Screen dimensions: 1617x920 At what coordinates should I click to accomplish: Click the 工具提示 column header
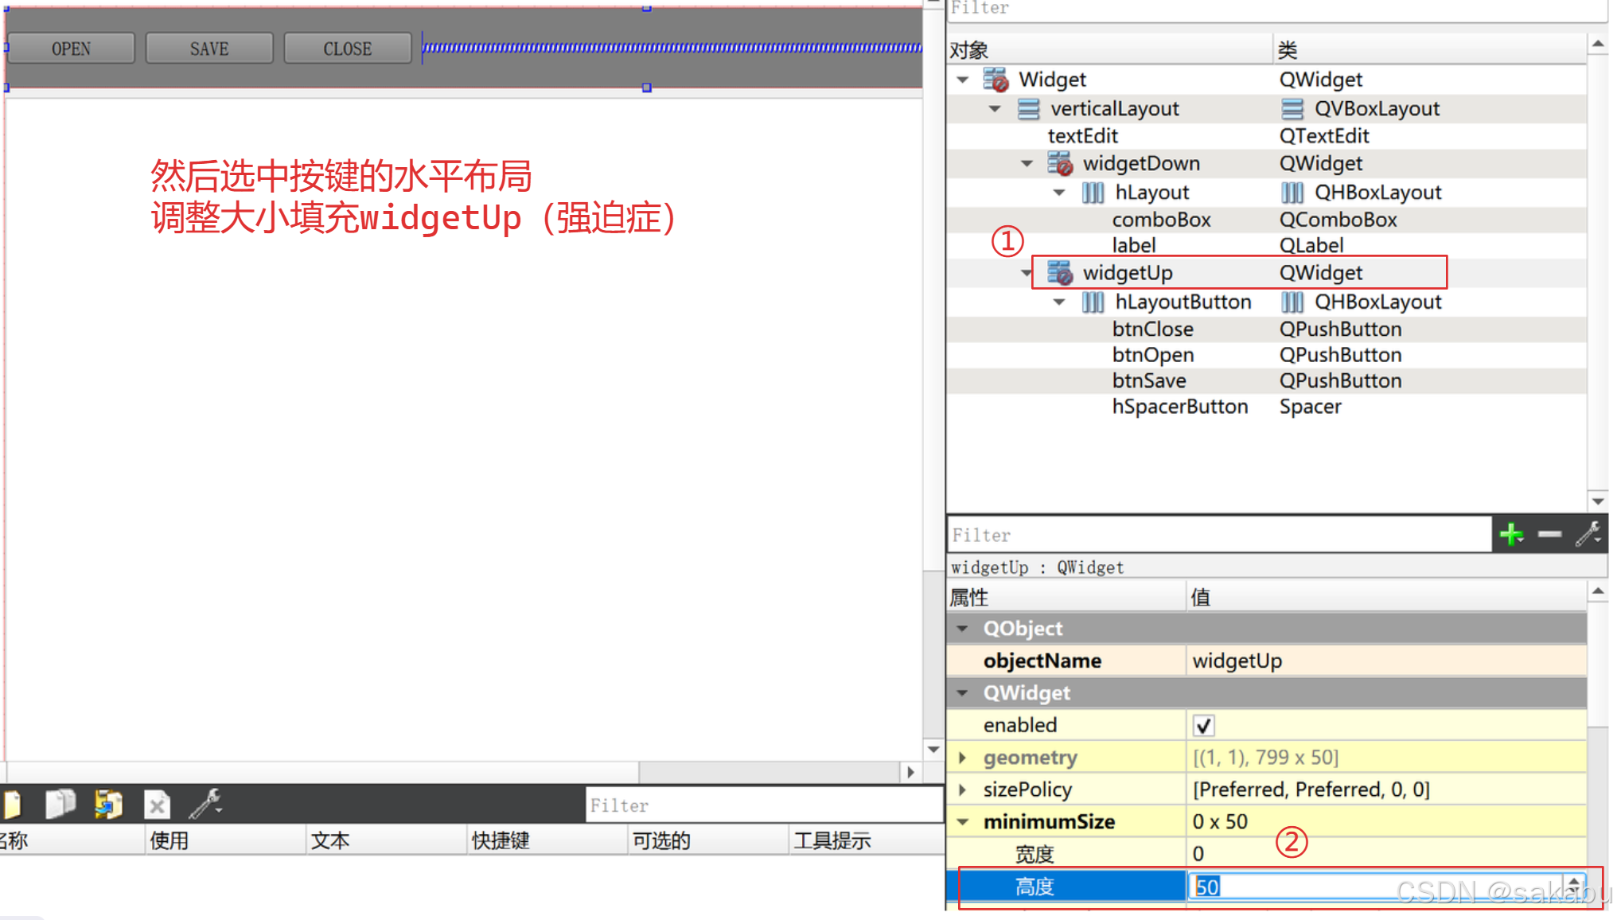pyautogui.click(x=832, y=840)
